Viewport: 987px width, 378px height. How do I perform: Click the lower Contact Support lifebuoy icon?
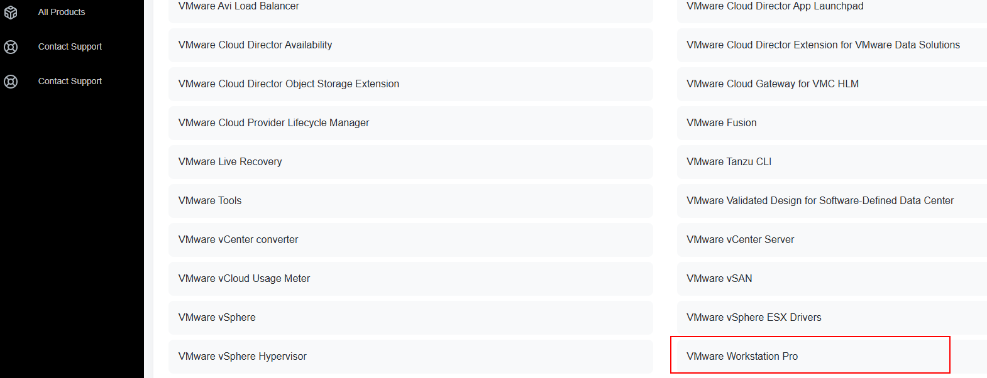[x=11, y=82]
